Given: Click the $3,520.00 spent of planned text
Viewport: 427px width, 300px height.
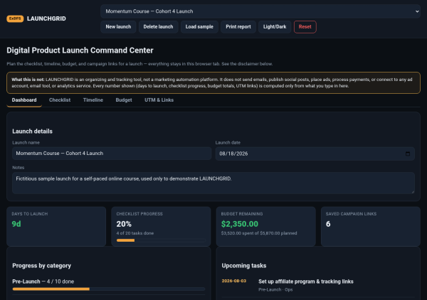Looking at the screenshot, I should pyautogui.click(x=259, y=233).
